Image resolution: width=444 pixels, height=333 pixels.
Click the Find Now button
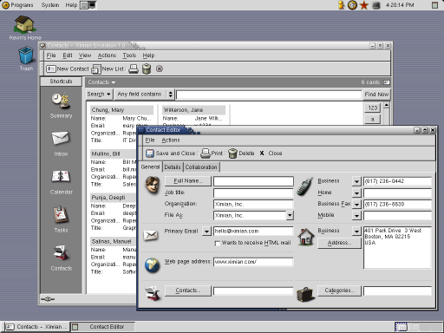[376, 95]
